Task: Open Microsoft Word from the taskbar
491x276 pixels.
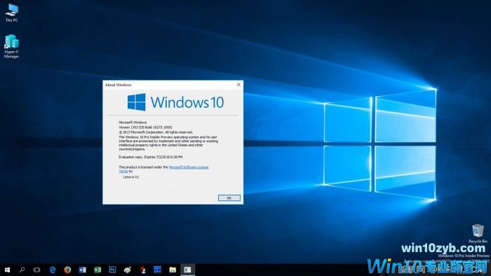Action: click(82, 270)
